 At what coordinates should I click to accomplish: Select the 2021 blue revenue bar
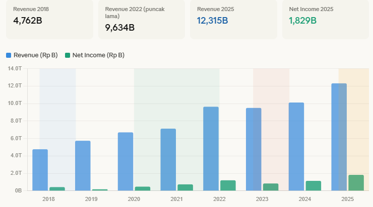point(168,160)
